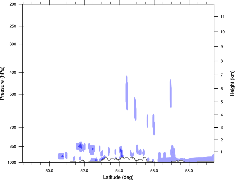Click the Latitude (deg) axis title
This screenshot has height=180, width=235.
(118, 177)
